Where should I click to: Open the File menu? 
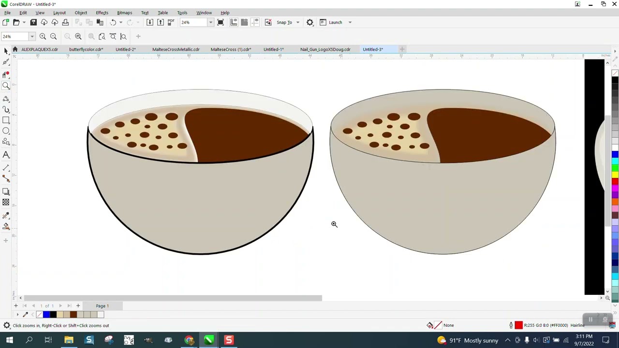(7, 13)
